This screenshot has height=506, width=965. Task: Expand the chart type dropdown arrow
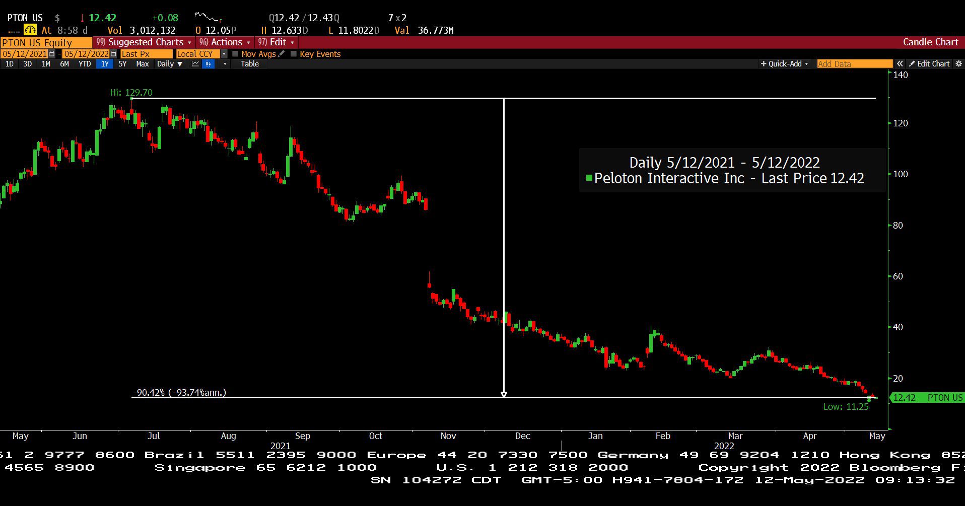pyautogui.click(x=225, y=64)
